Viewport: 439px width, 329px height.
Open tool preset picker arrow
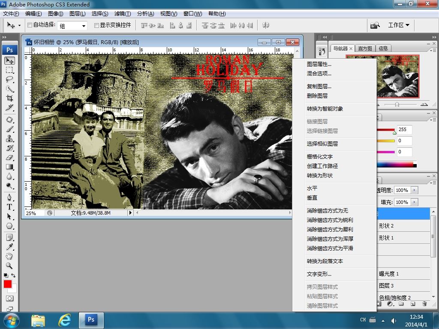coord(19,25)
